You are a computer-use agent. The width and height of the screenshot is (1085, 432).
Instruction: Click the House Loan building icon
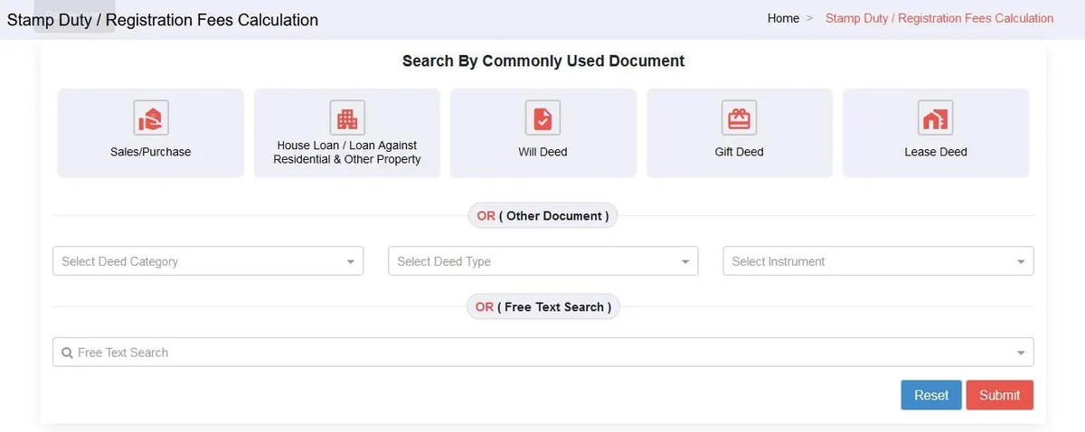click(347, 117)
